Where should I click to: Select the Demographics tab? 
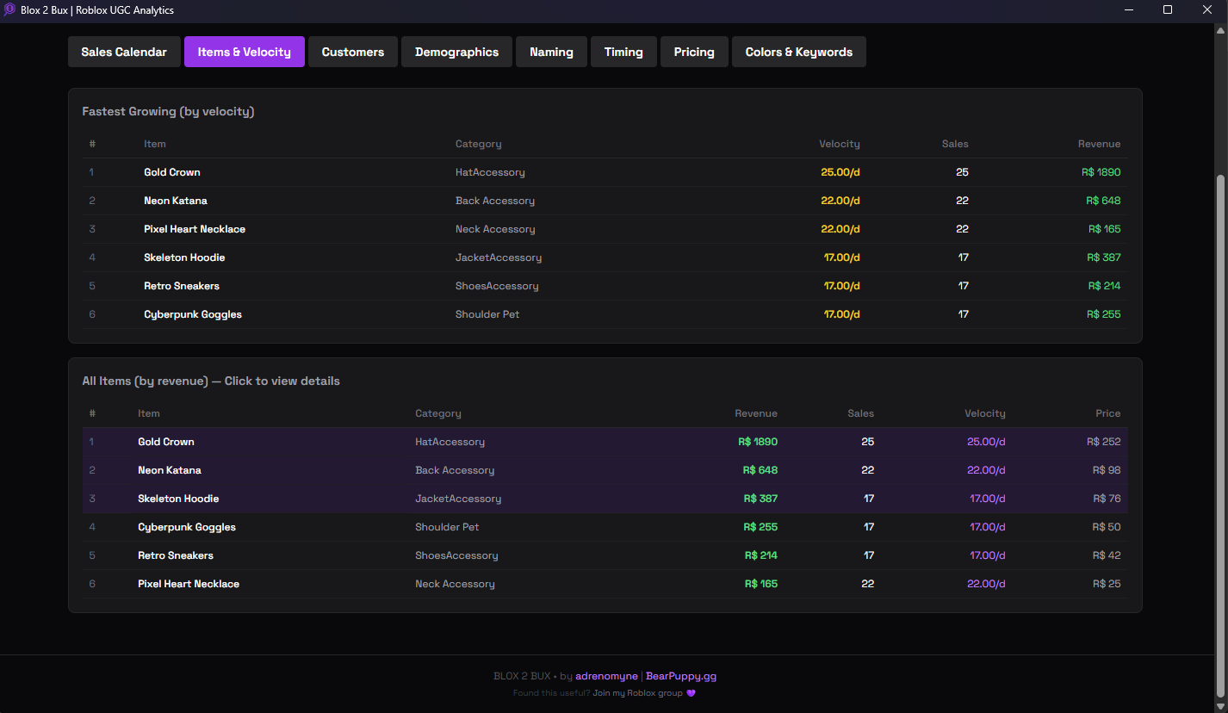(x=456, y=52)
